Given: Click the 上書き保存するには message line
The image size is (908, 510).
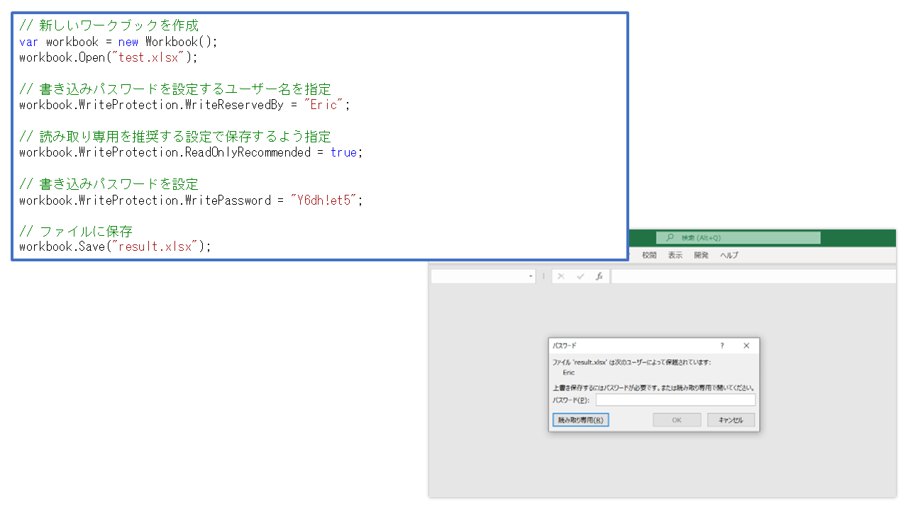Looking at the screenshot, I should click(x=653, y=388).
